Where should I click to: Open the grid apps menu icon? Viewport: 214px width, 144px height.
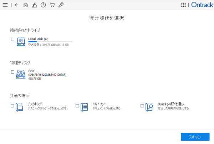[183, 5]
